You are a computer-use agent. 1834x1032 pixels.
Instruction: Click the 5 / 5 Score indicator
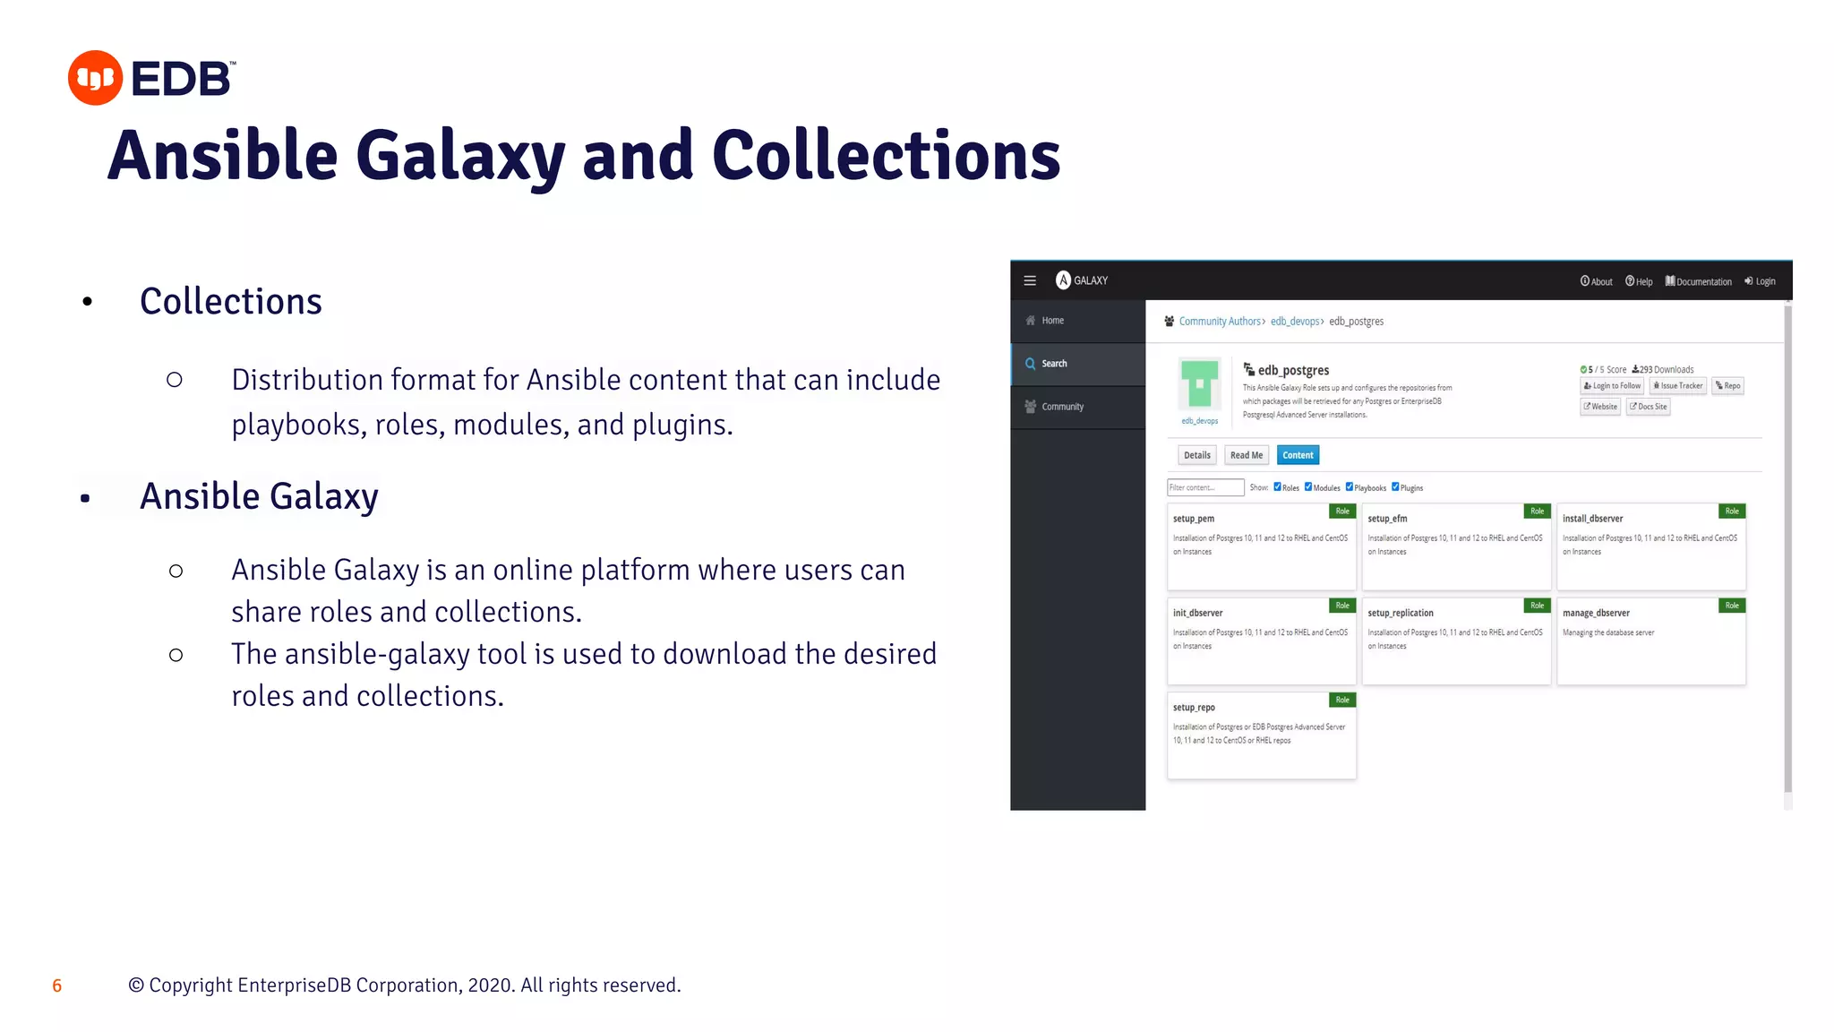coord(1603,369)
